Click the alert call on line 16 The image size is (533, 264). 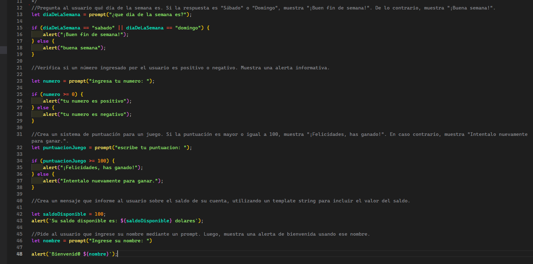[x=86, y=34]
